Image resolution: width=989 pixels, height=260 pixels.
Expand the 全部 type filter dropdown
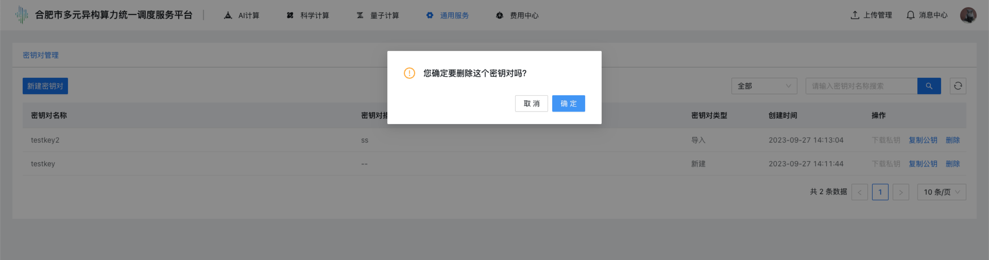[764, 86]
